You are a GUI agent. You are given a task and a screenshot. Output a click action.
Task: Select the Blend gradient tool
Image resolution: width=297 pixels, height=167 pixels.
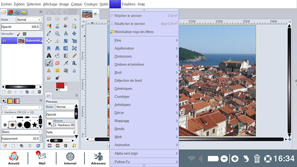point(66,56)
